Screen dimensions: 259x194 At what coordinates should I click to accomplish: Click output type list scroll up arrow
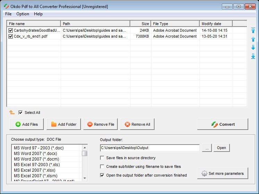coord(85,148)
